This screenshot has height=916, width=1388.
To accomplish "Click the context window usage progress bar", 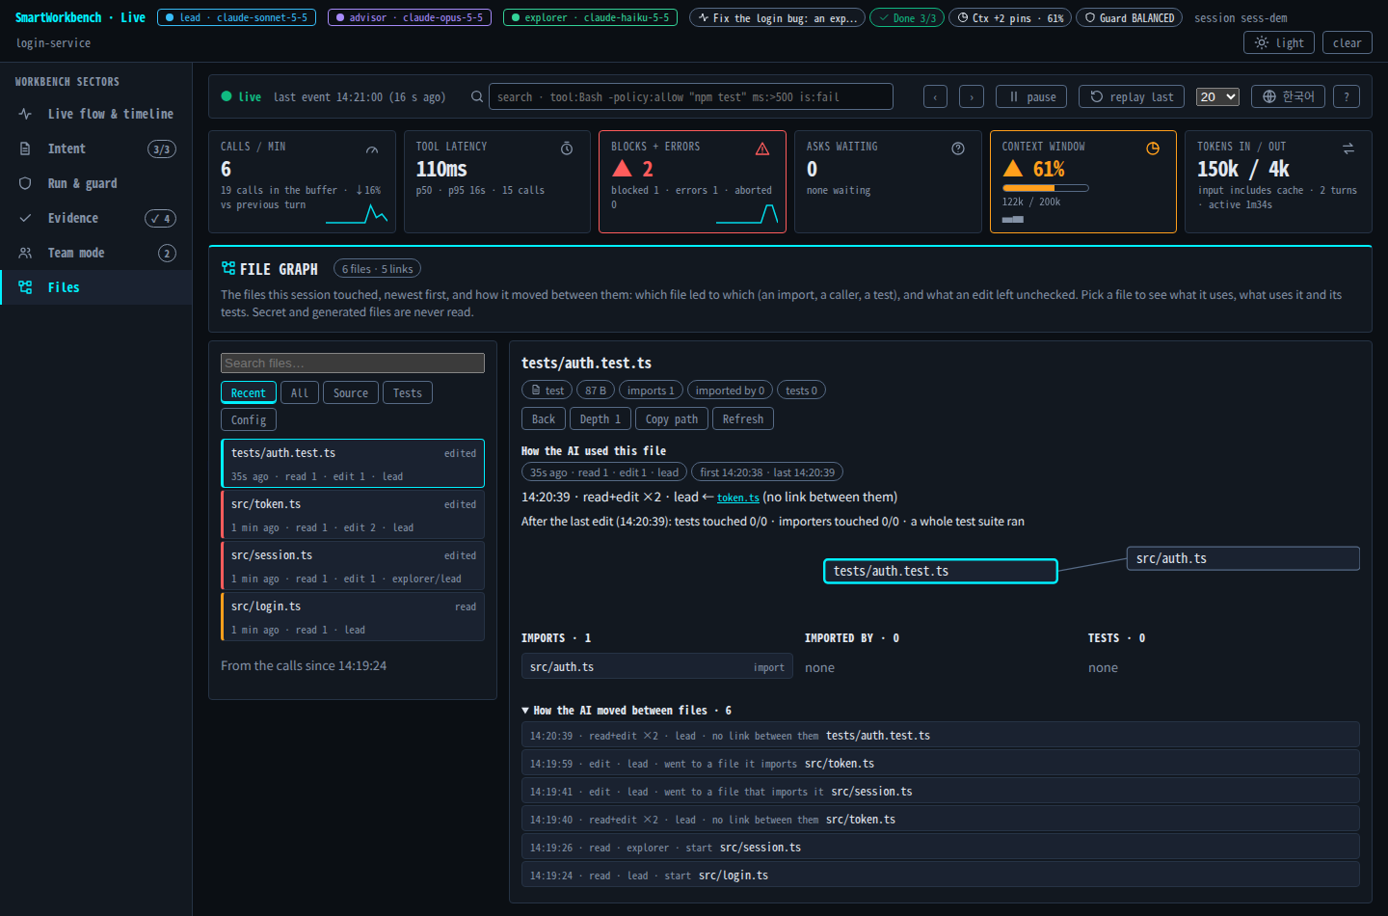I will [1046, 188].
